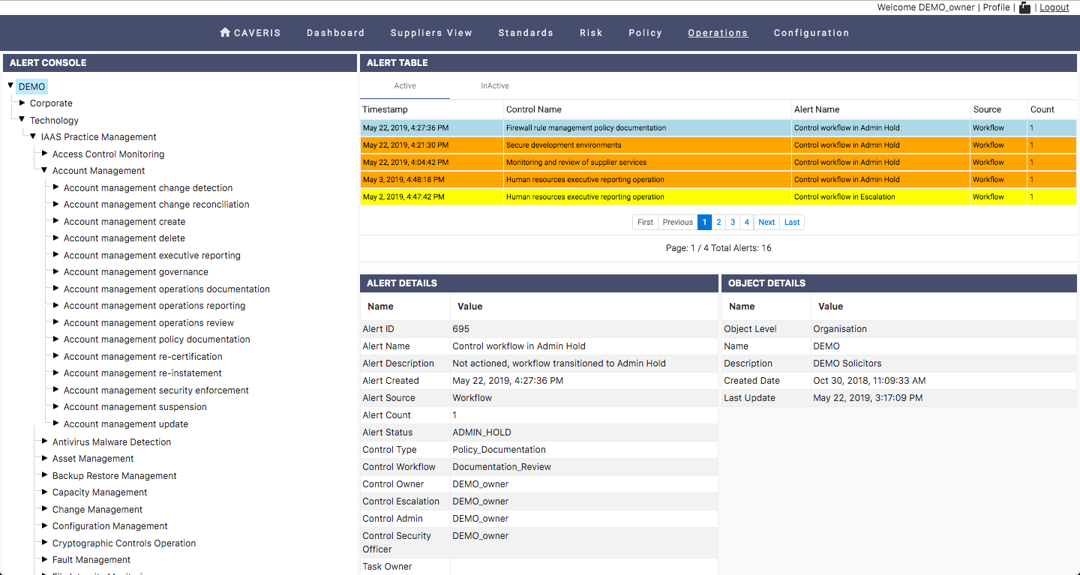
Task: Open the Dashboard menu
Action: pyautogui.click(x=335, y=33)
